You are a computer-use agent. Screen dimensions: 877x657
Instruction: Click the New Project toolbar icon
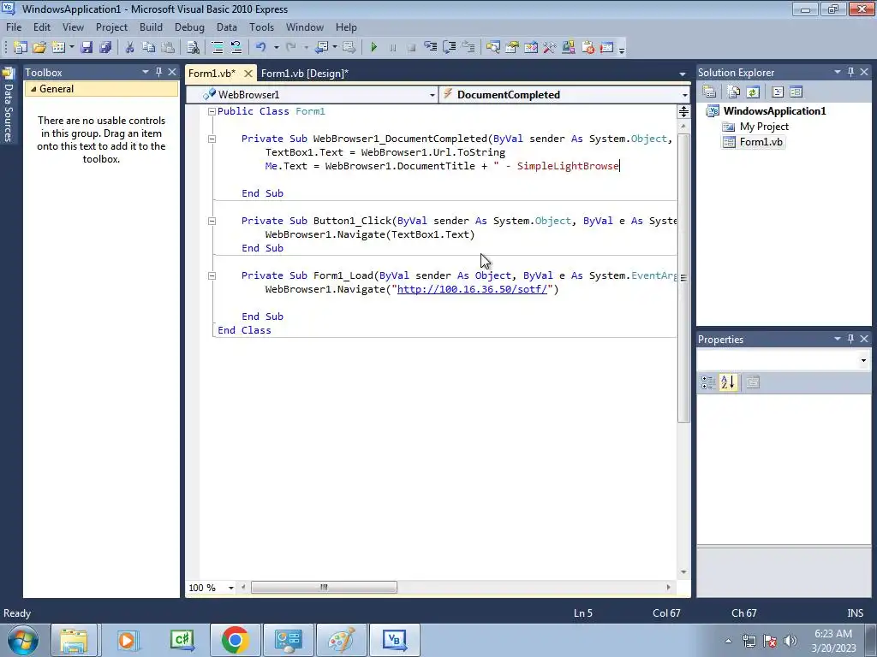[21, 48]
